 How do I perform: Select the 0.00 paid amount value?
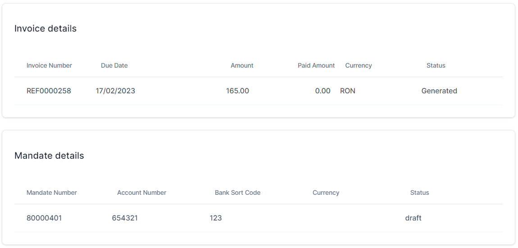pos(323,91)
